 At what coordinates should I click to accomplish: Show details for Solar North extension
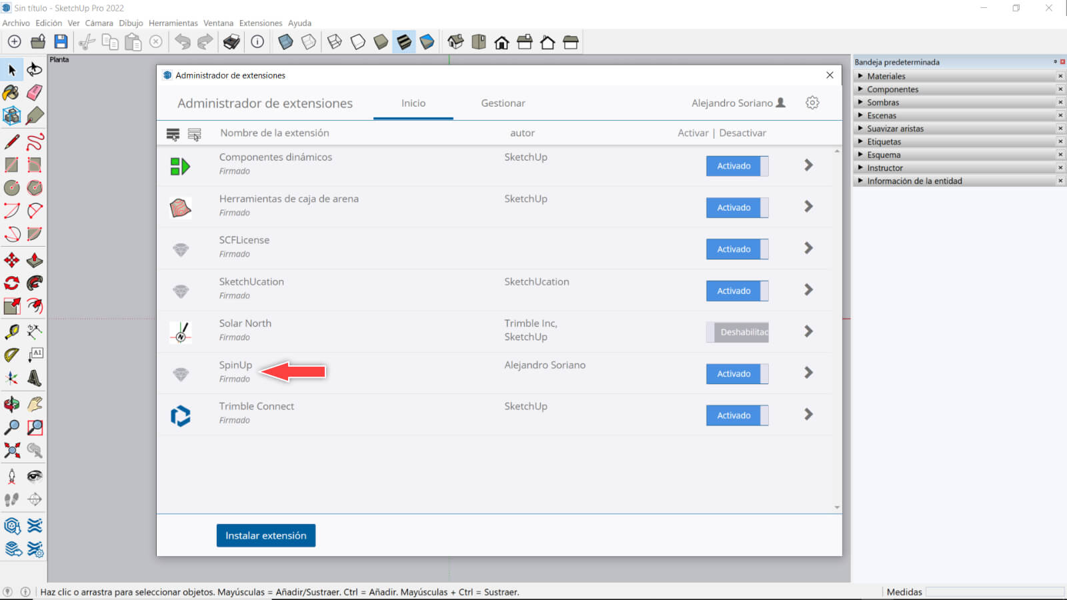coord(808,331)
